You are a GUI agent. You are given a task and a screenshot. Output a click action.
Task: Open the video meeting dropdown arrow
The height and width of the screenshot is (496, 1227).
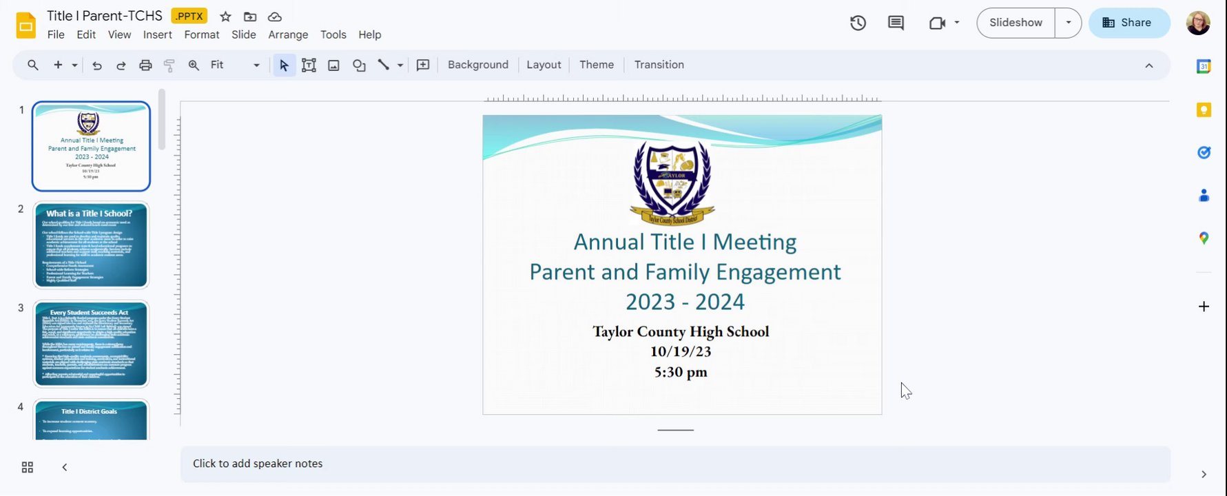coord(956,23)
